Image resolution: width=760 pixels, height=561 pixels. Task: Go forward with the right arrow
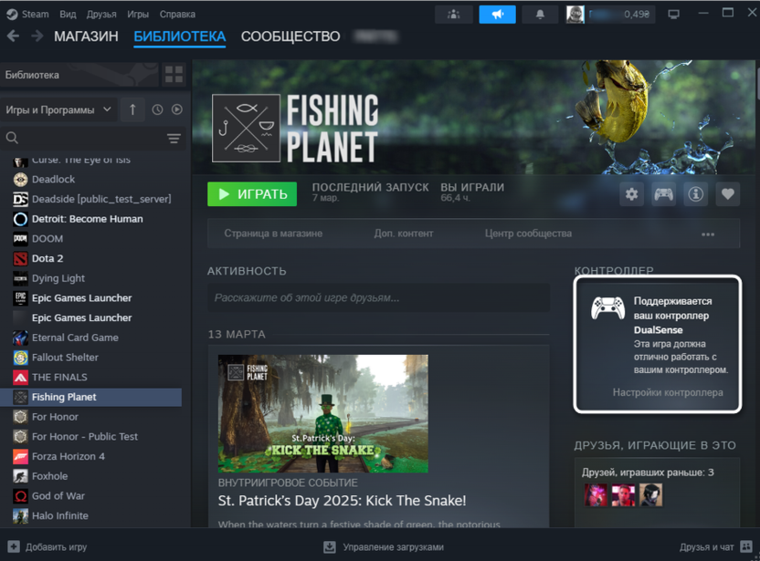pyautogui.click(x=37, y=36)
